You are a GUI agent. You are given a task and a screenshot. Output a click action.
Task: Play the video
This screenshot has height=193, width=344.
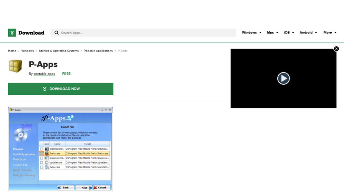(283, 78)
